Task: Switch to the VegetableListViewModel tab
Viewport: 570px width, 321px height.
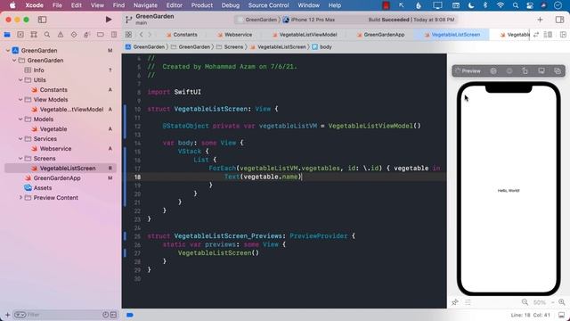Action: click(305, 35)
